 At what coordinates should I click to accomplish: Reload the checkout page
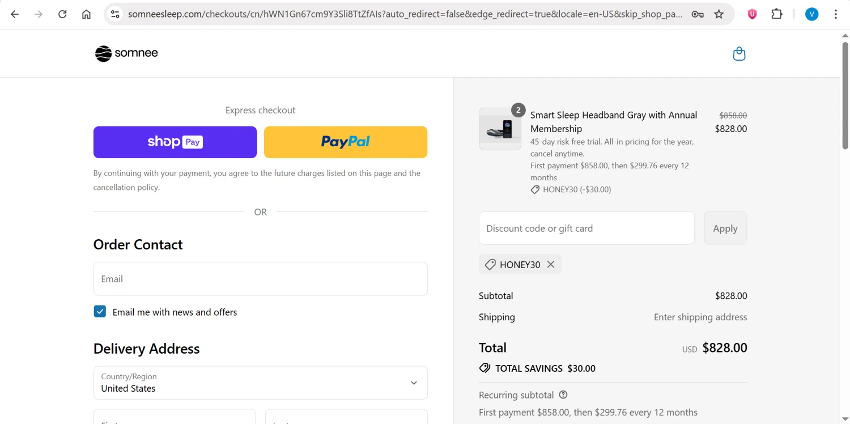coord(62,14)
